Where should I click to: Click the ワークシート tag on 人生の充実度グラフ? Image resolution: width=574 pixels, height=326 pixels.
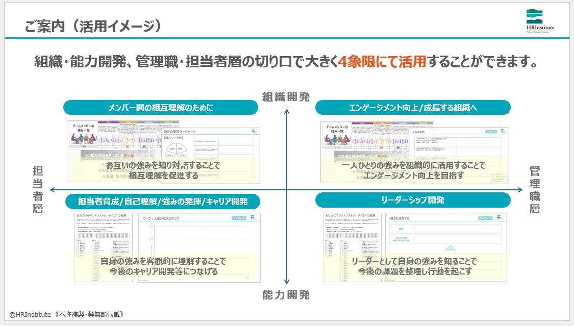point(239,218)
